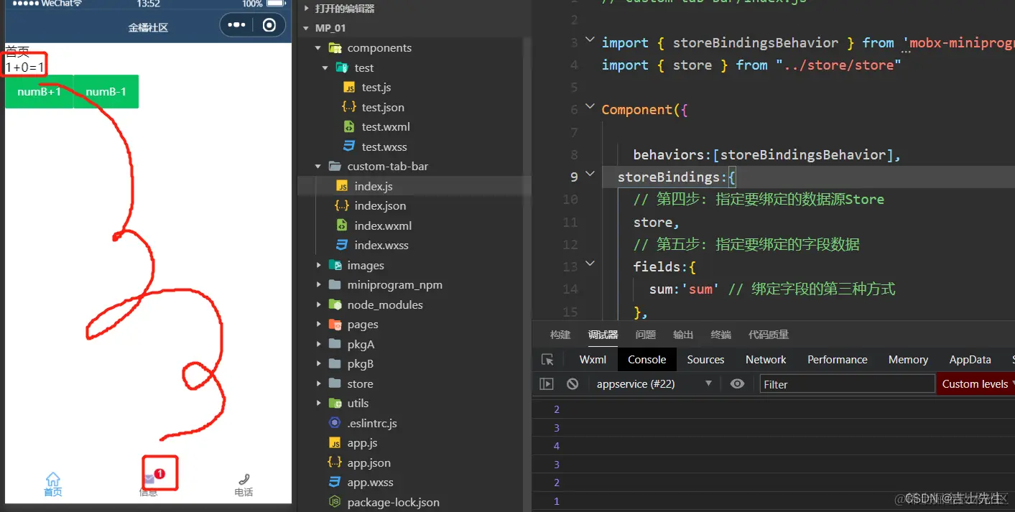This screenshot has width=1015, height=512.
Task: Switch to the Sources tab
Action: click(x=705, y=360)
